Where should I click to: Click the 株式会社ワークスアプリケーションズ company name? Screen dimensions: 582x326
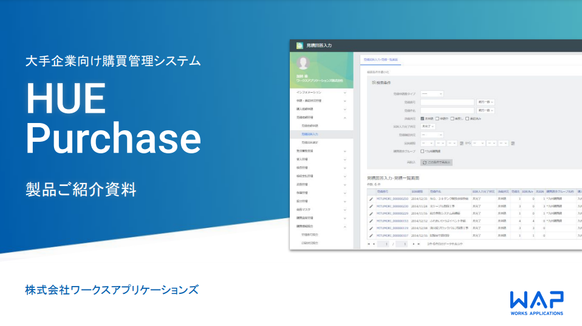click(x=112, y=290)
